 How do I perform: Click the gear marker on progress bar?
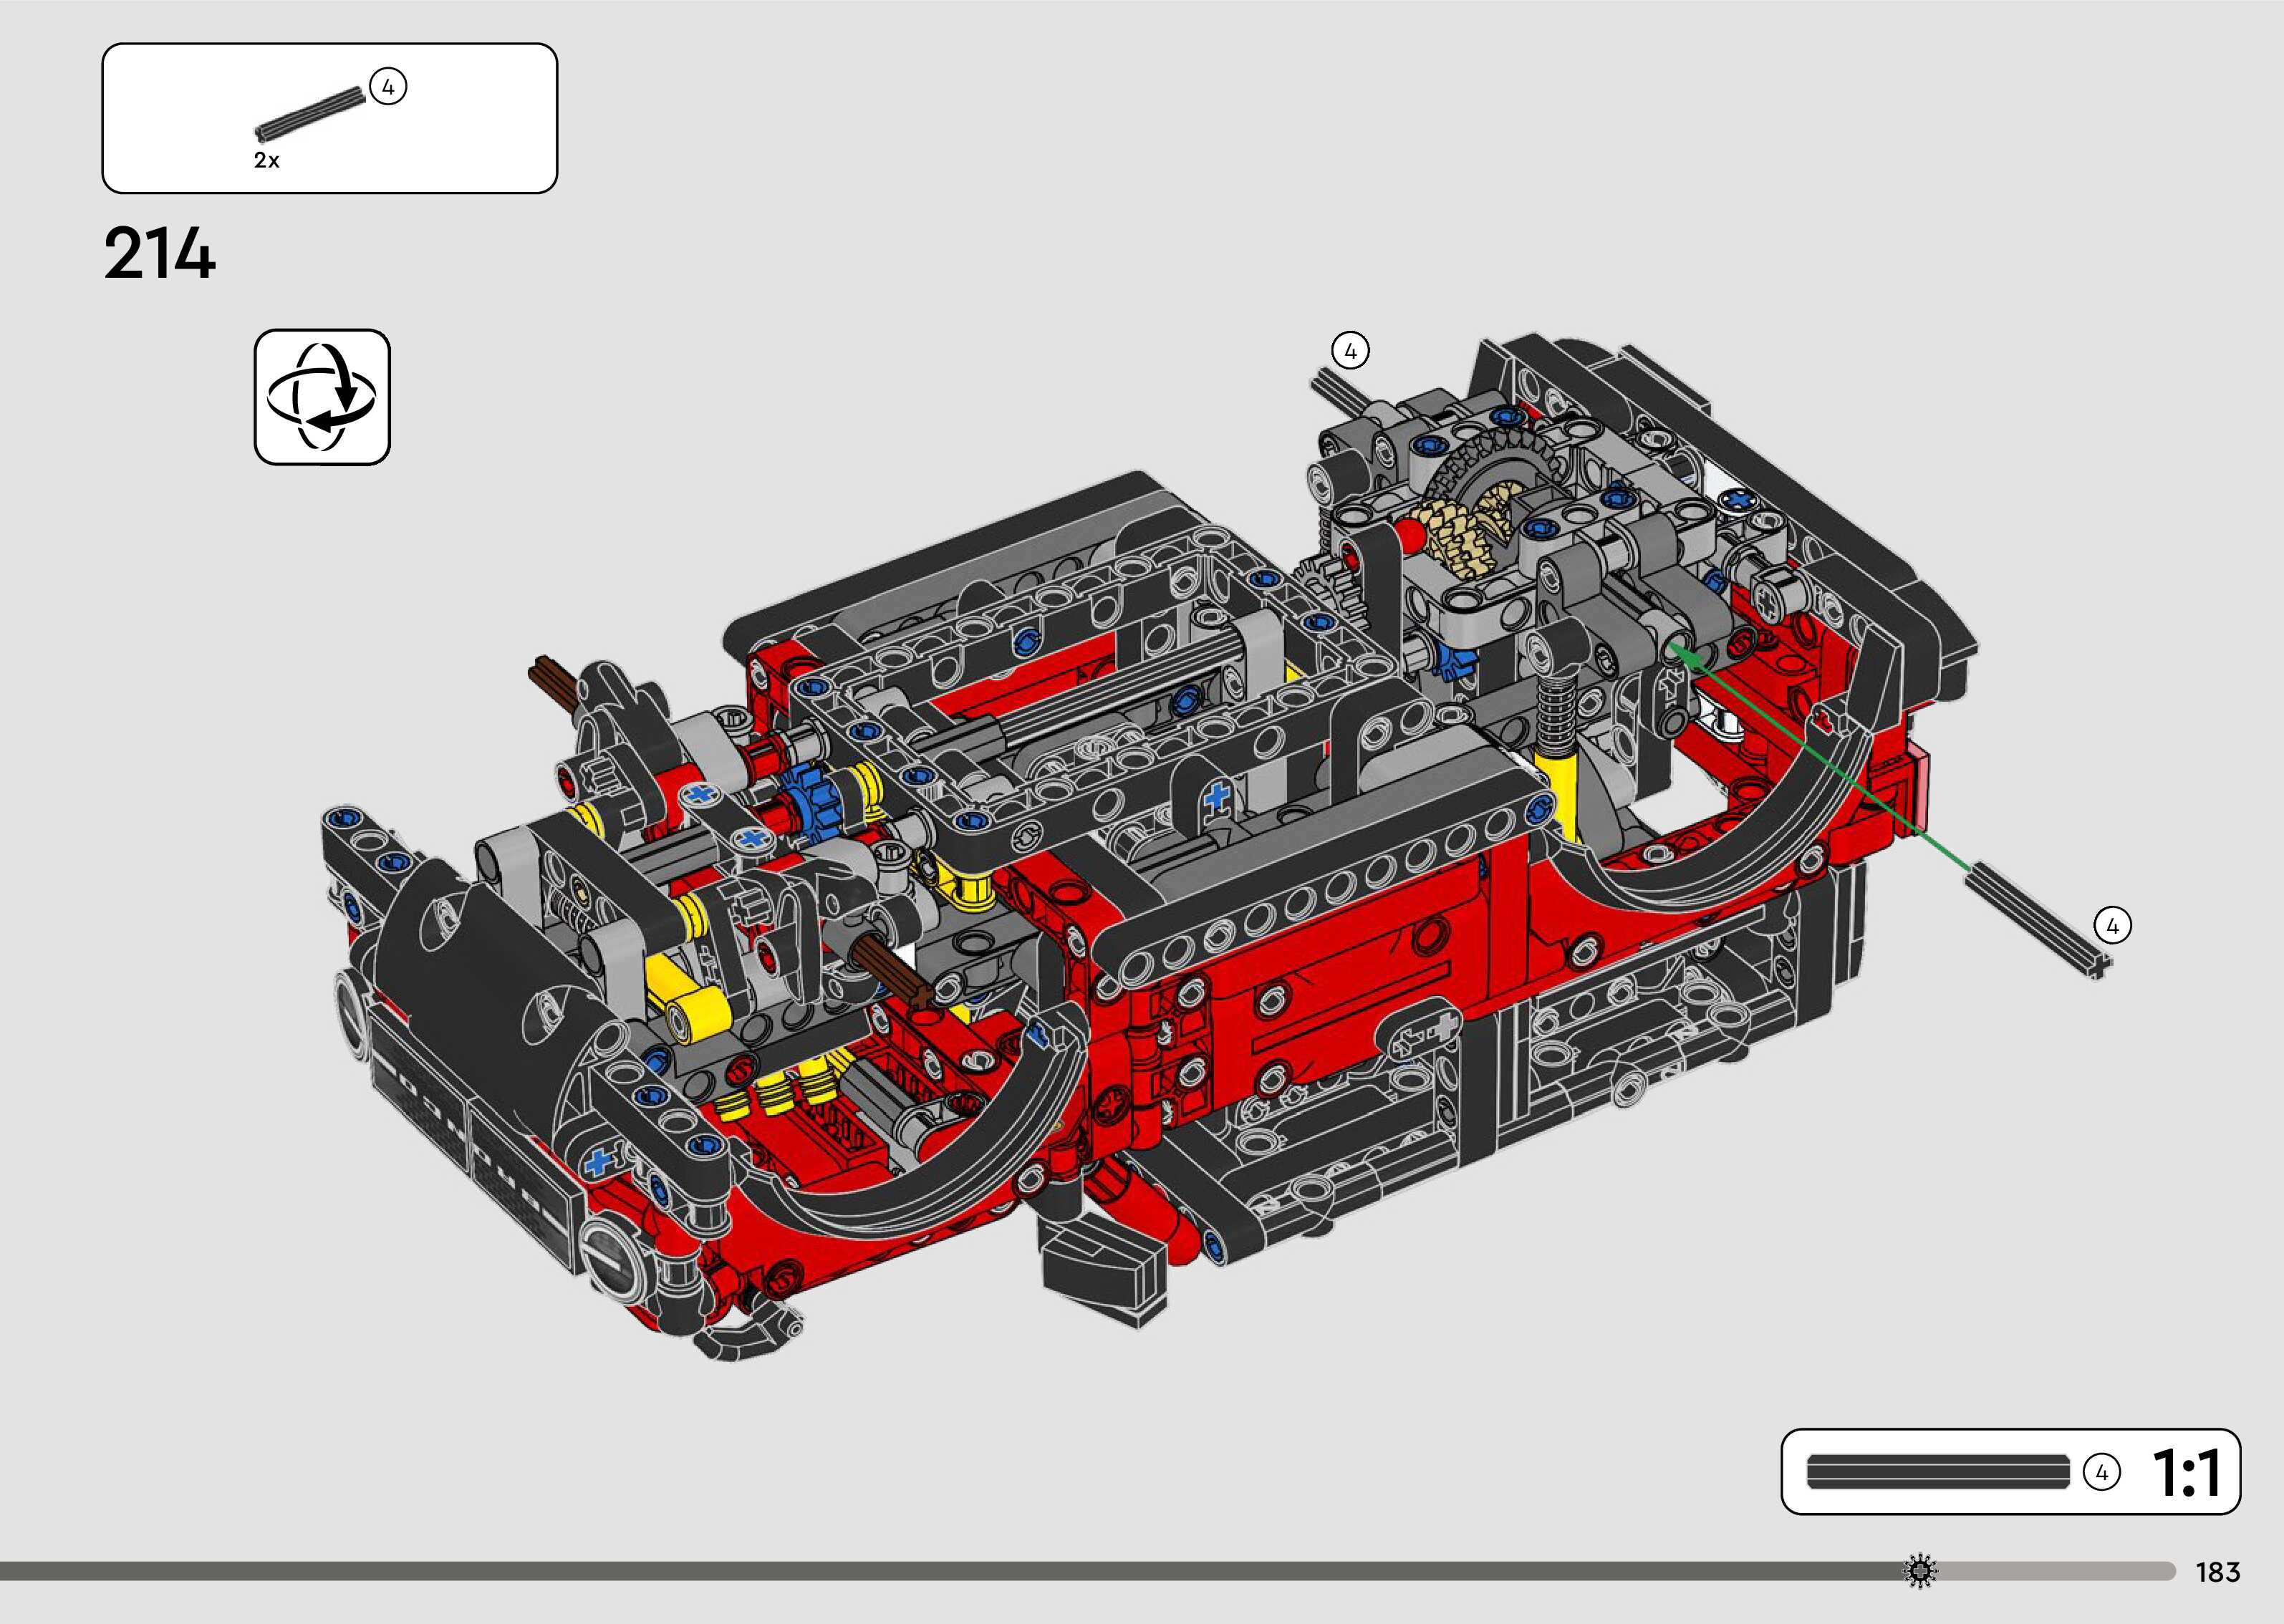(x=1919, y=1571)
